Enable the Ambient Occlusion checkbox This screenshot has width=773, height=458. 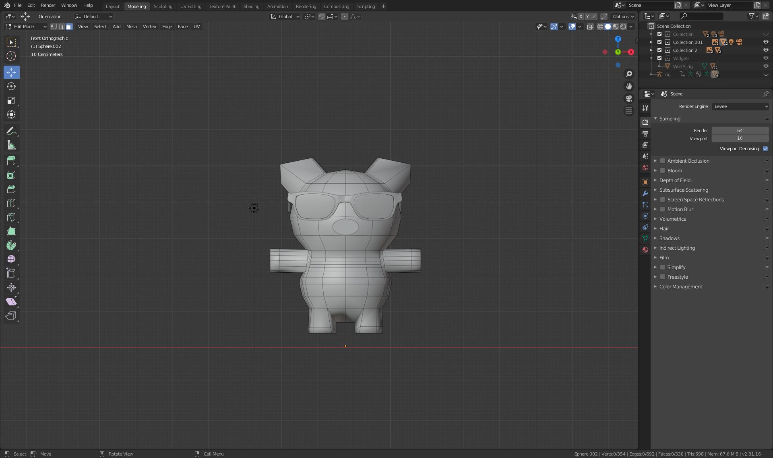pos(663,161)
